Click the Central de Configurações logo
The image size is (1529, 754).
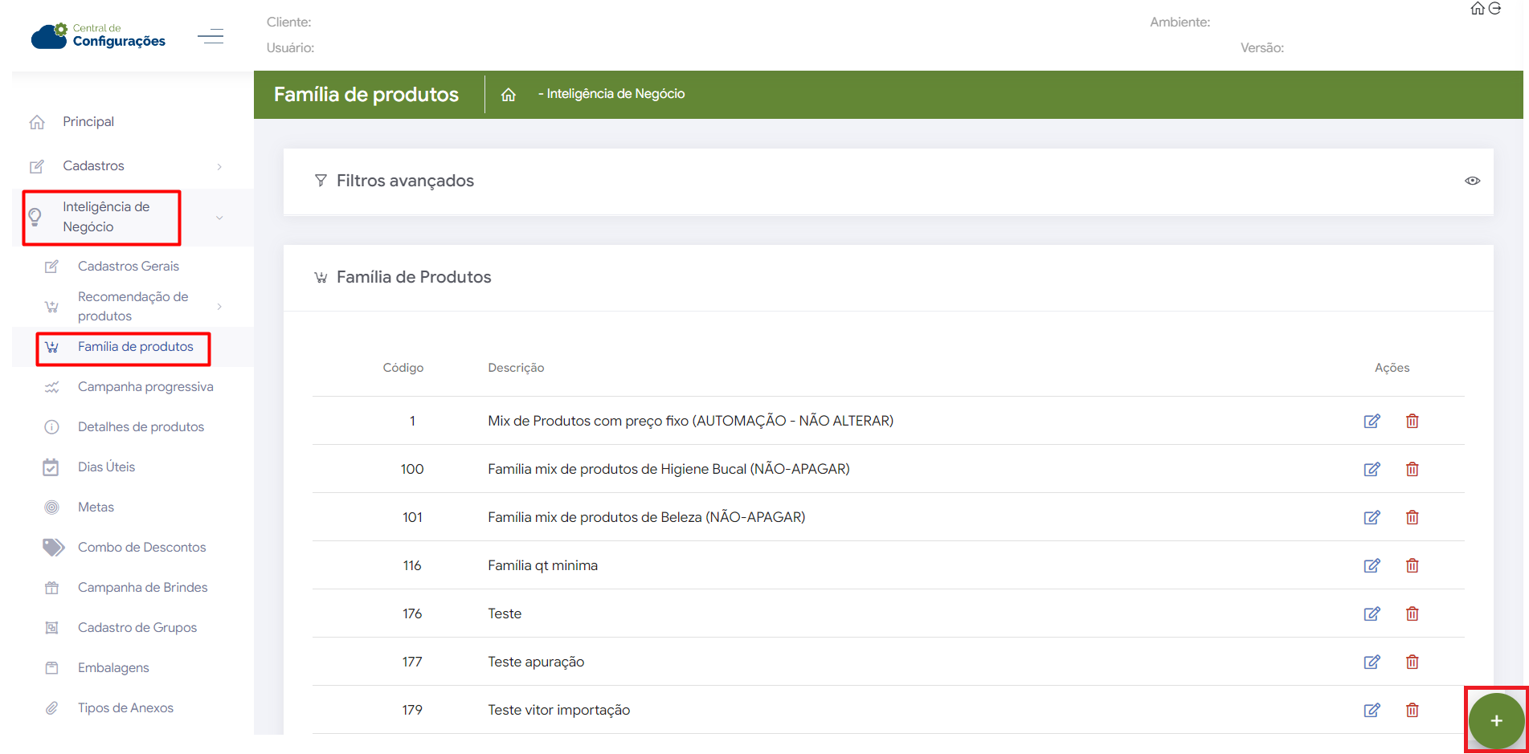pos(99,36)
